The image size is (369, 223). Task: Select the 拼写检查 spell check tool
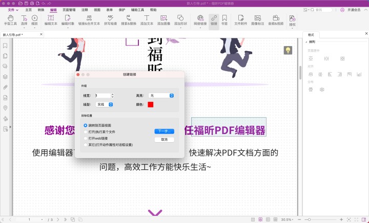pos(110,20)
